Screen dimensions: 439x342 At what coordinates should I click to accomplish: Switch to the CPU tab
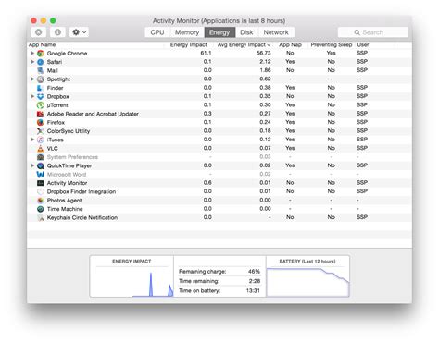[x=157, y=32]
